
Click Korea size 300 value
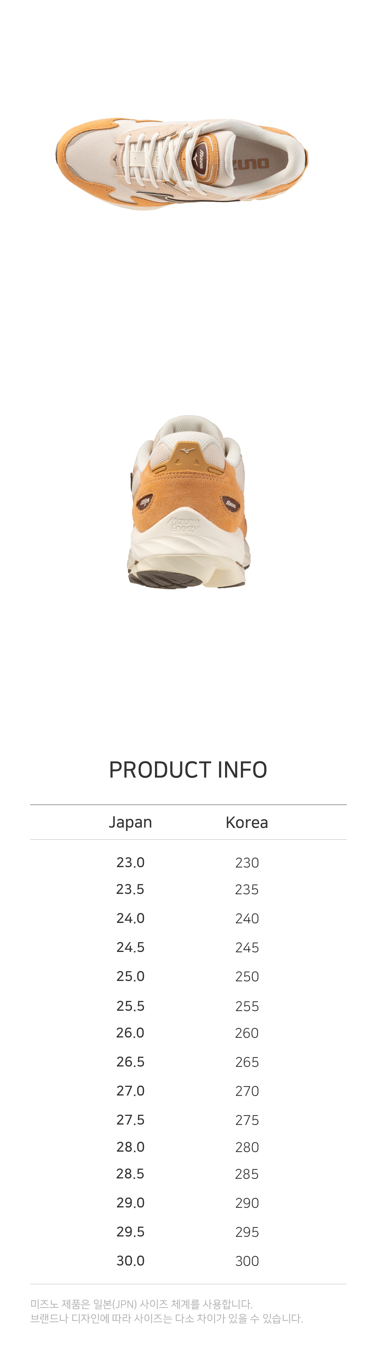pos(247,1261)
